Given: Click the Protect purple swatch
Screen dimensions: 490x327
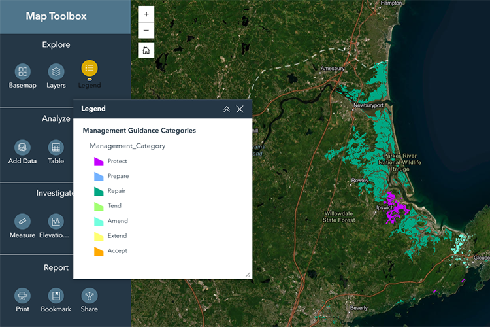Looking at the screenshot, I should pyautogui.click(x=99, y=162).
